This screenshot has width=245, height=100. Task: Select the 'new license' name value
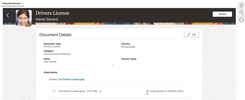50,62
